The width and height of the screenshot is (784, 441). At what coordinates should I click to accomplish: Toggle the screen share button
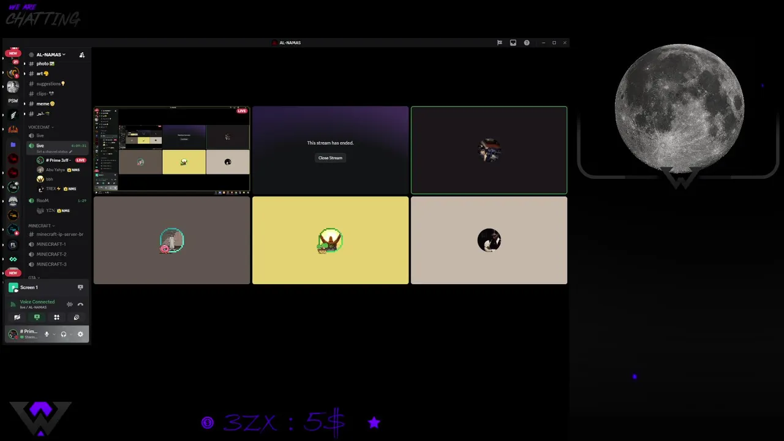click(37, 317)
